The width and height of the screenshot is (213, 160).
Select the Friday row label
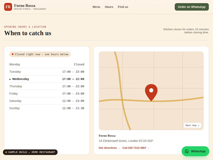pos(13,93)
